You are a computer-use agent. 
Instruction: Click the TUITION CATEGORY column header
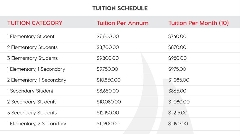coord(35,23)
